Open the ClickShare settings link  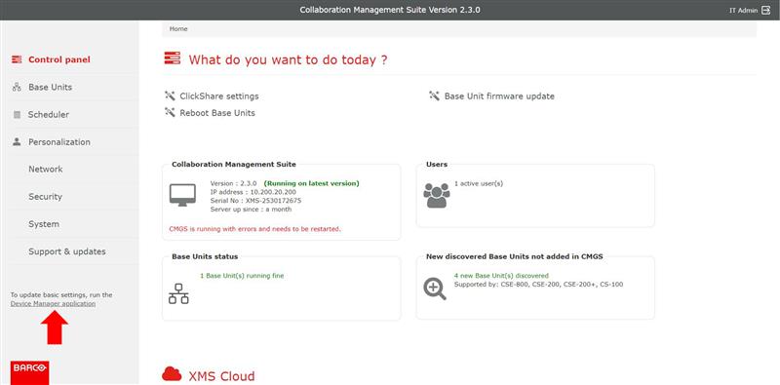click(x=218, y=96)
